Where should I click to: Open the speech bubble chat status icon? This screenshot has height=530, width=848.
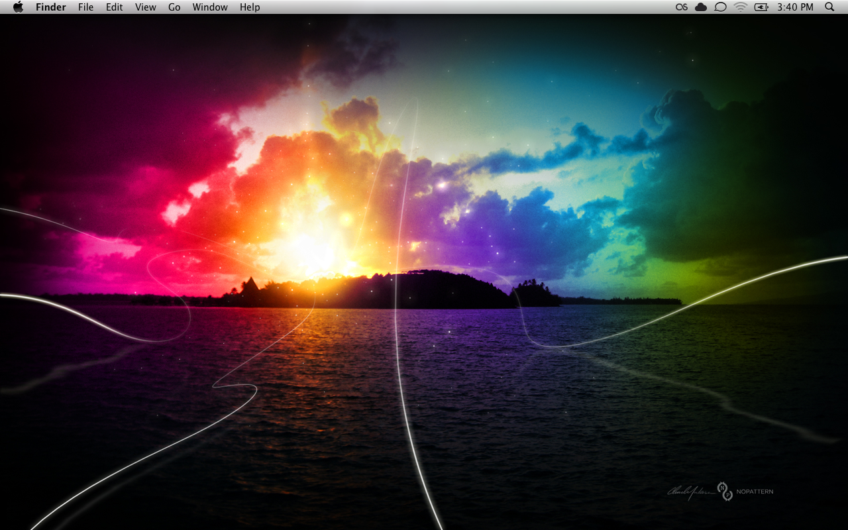(721, 7)
